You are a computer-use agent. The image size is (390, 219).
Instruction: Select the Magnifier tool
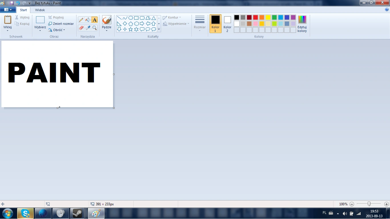click(x=95, y=28)
